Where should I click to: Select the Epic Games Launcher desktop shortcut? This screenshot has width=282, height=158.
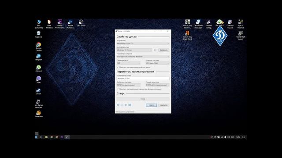point(38,104)
